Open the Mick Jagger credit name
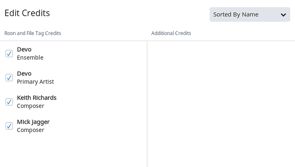The height and width of the screenshot is (167, 295). point(33,122)
